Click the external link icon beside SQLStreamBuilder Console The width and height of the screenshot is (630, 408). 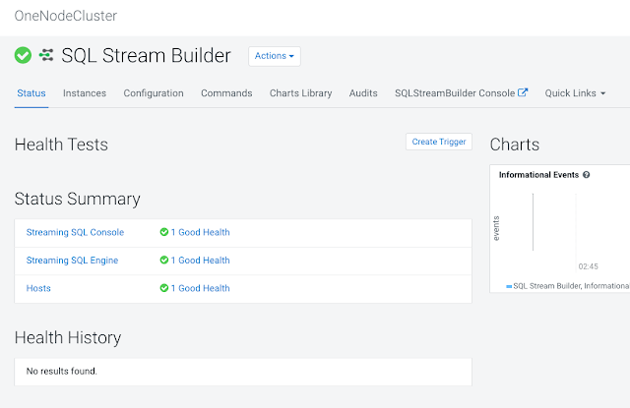point(523,93)
